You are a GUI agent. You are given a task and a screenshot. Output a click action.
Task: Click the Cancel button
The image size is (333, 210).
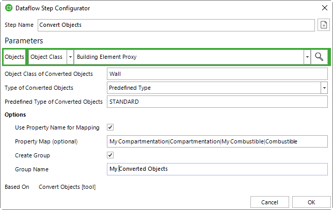tap(269, 202)
